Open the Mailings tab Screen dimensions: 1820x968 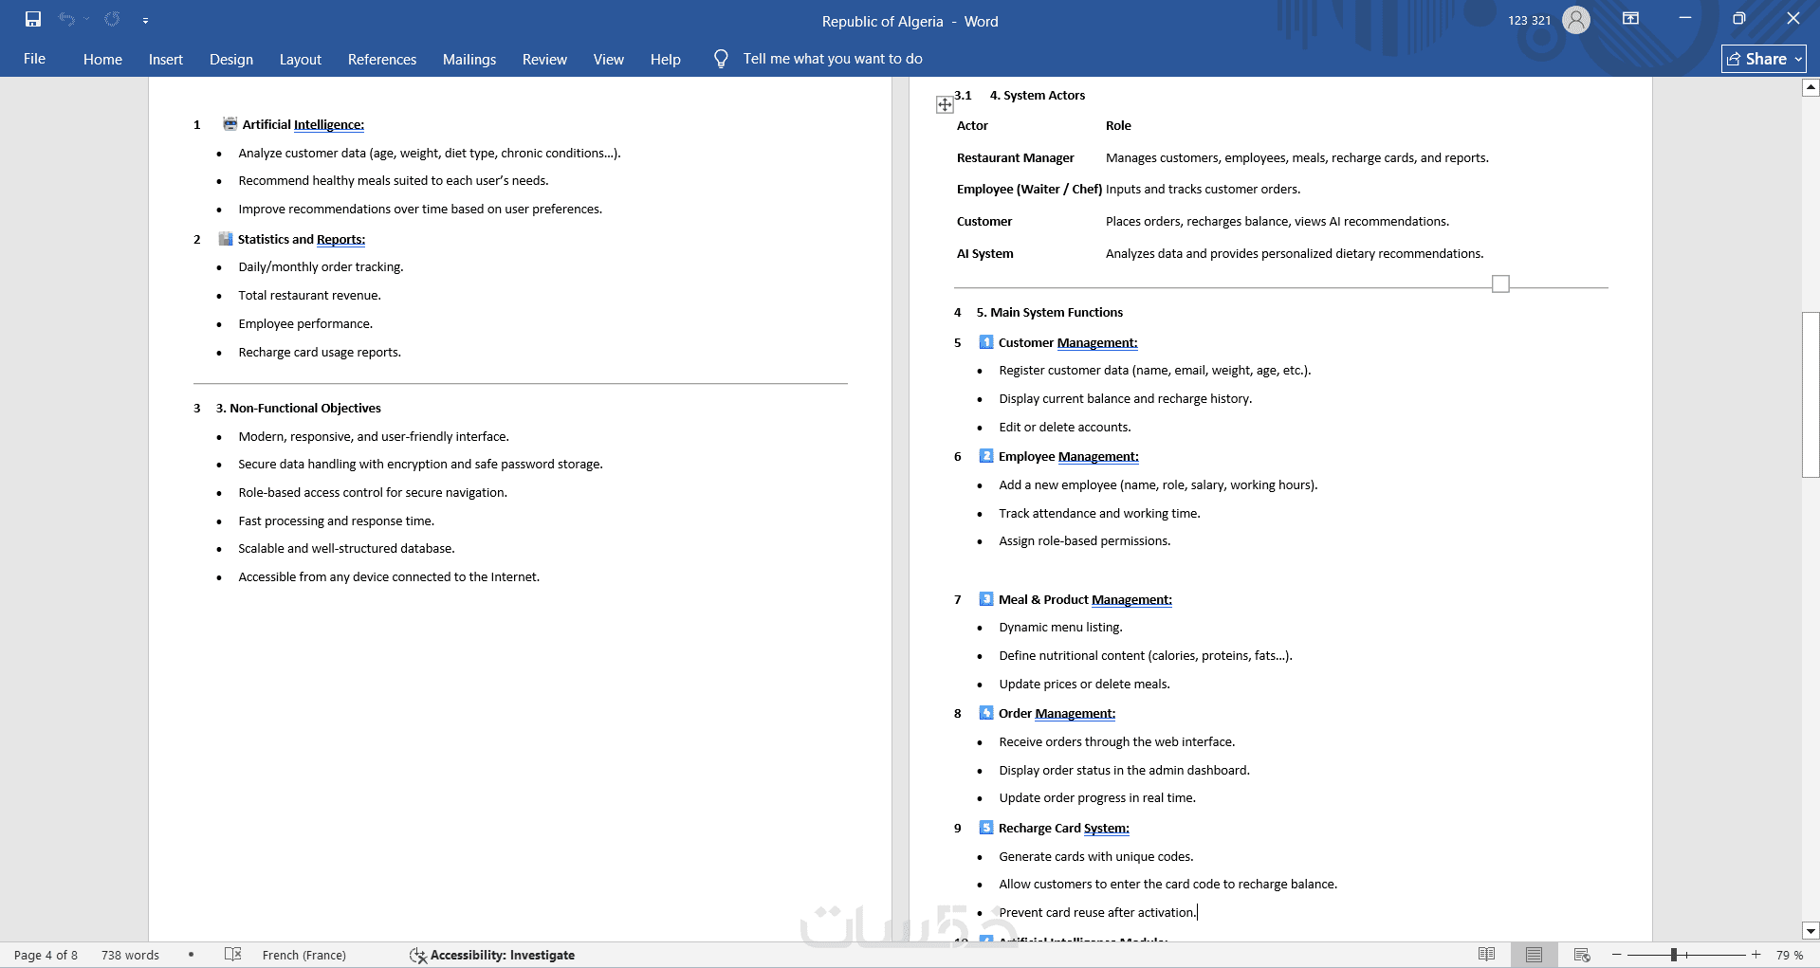click(x=469, y=59)
